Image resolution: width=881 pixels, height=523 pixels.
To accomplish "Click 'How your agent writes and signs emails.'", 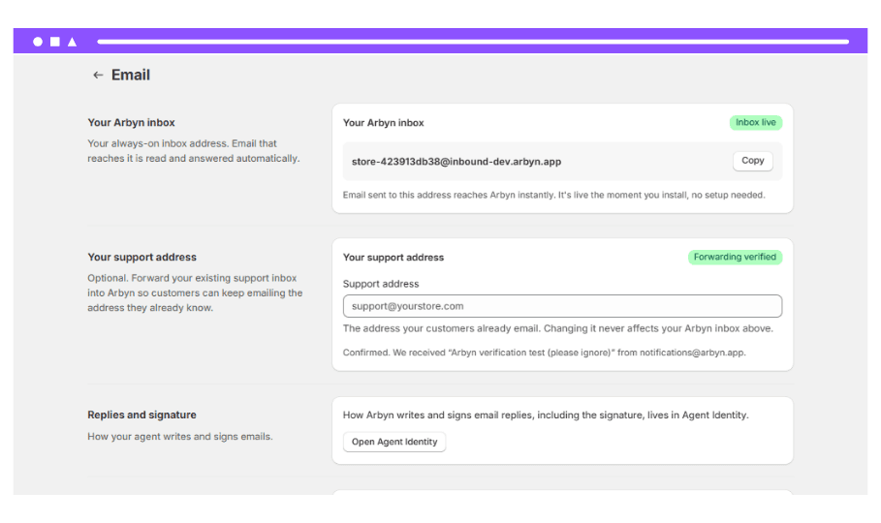I will click(x=180, y=437).
